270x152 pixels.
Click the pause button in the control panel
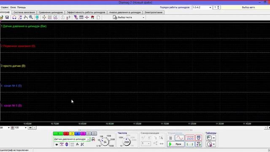[x=170, y=138]
